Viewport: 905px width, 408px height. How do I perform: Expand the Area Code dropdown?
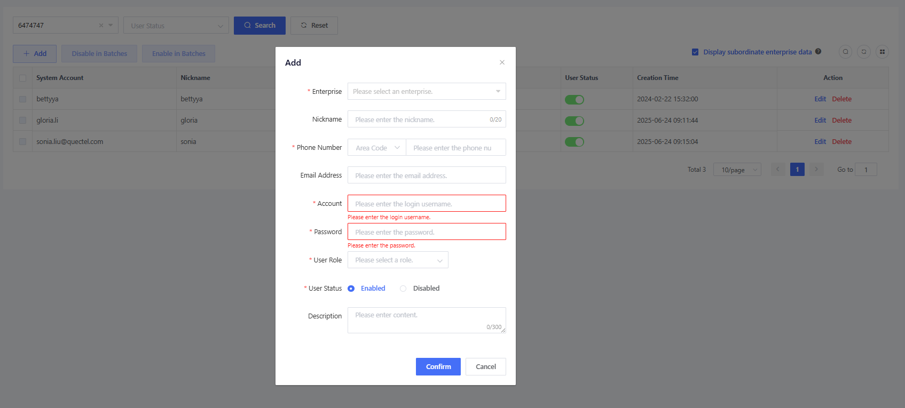pos(377,148)
